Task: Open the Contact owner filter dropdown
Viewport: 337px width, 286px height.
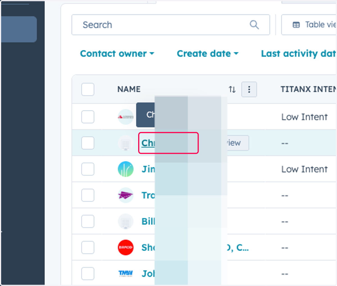Action: click(x=117, y=53)
